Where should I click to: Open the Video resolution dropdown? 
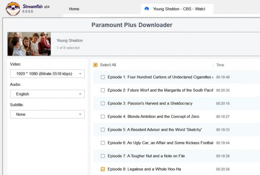tap(48, 74)
